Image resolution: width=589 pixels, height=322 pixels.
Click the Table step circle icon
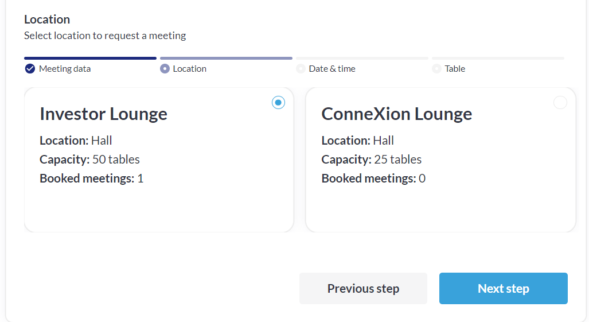click(x=436, y=69)
